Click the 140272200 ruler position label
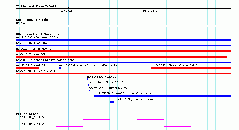239x130 pixels. pyautogui.click(x=150, y=11)
